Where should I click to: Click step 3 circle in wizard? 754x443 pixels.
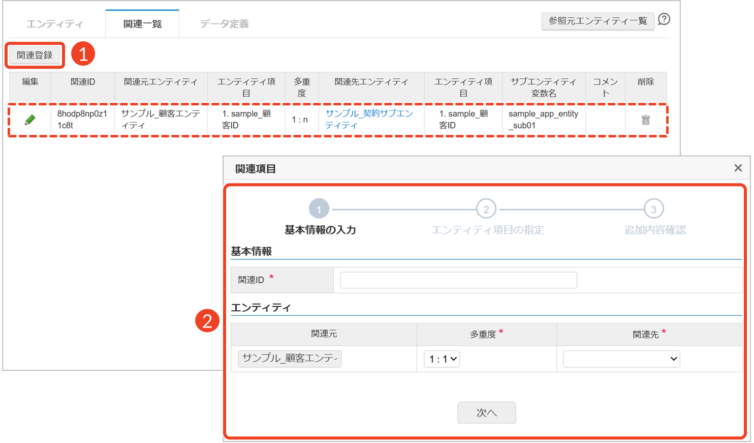tap(653, 209)
